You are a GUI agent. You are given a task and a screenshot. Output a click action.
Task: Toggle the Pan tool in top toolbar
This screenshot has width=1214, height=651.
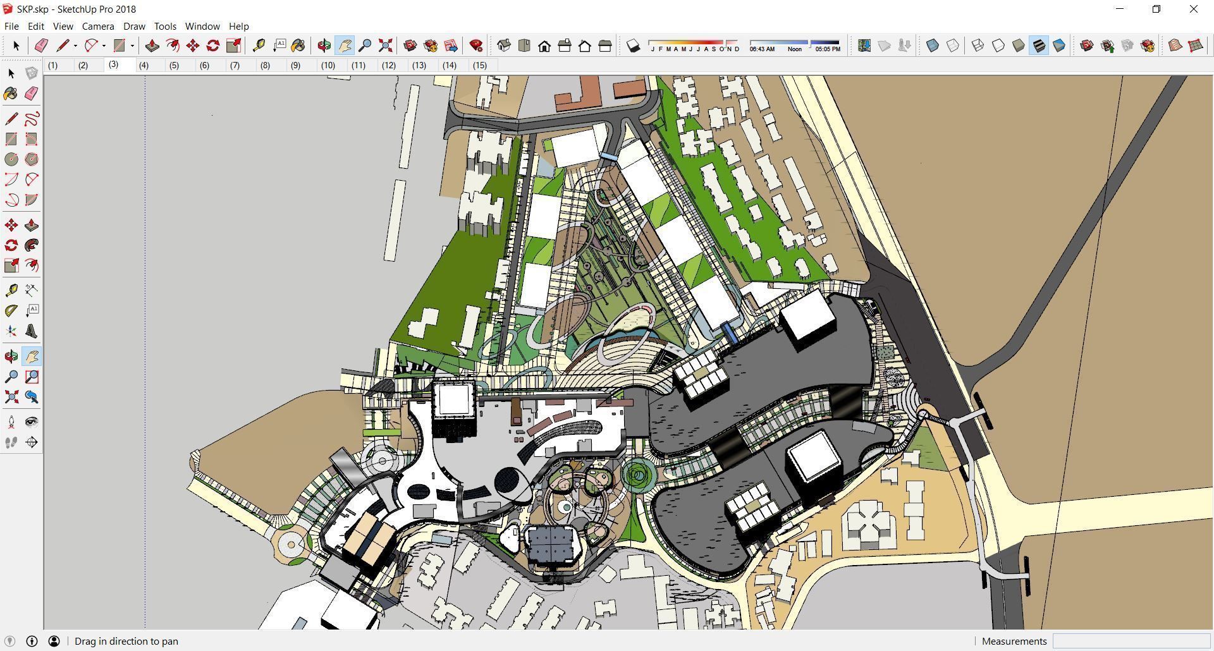point(344,46)
